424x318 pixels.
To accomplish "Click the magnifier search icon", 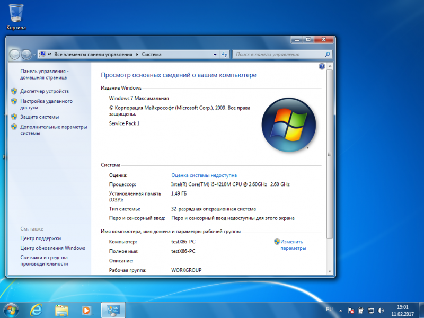I will (328, 55).
